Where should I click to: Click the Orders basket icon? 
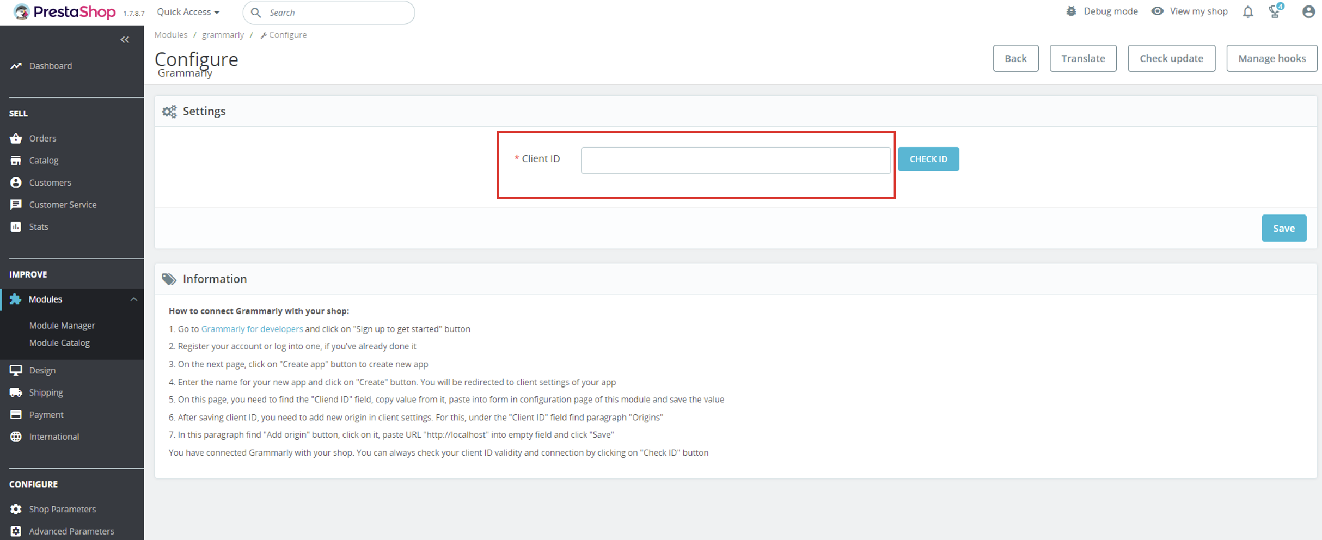pos(16,138)
